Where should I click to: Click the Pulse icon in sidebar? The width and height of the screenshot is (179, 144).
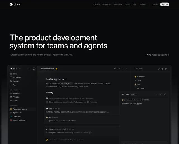click(x=11, y=85)
